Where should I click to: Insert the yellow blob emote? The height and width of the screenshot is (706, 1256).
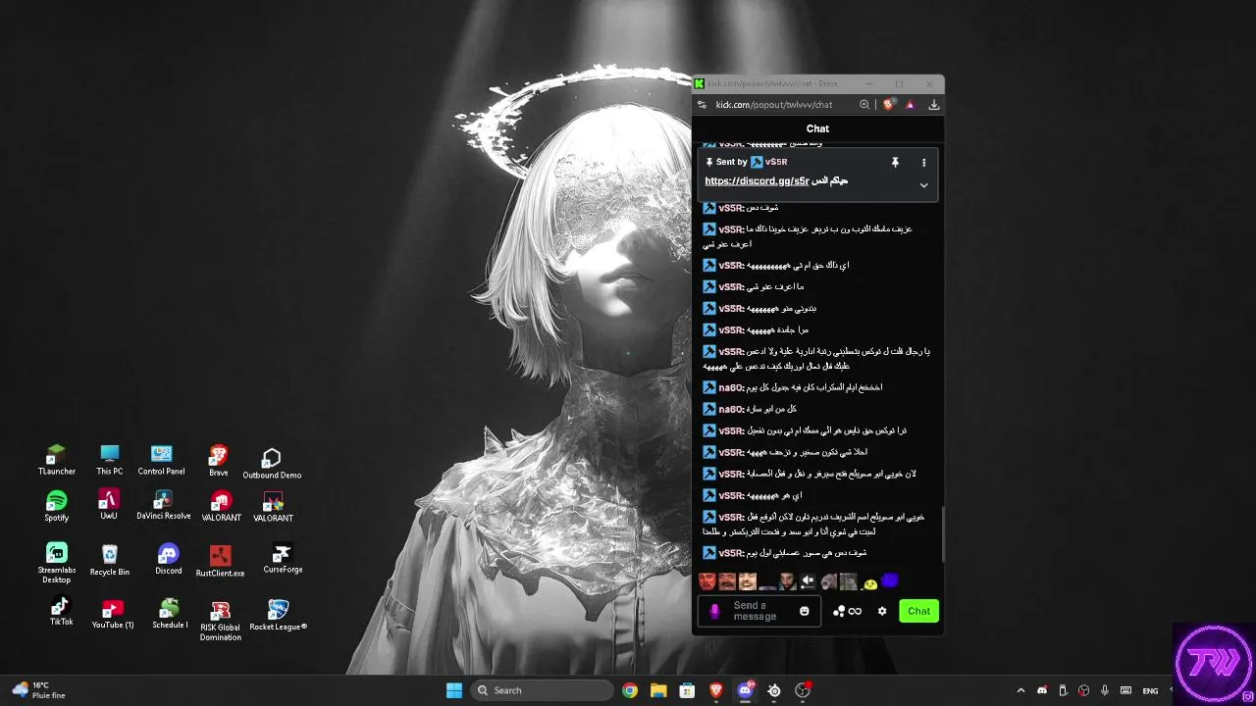(x=870, y=582)
